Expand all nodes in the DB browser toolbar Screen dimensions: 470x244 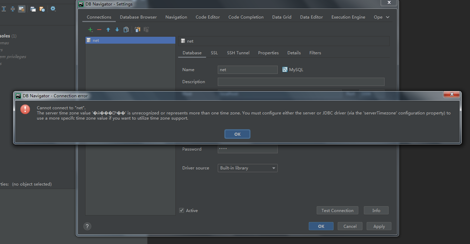pyautogui.click(x=4, y=9)
